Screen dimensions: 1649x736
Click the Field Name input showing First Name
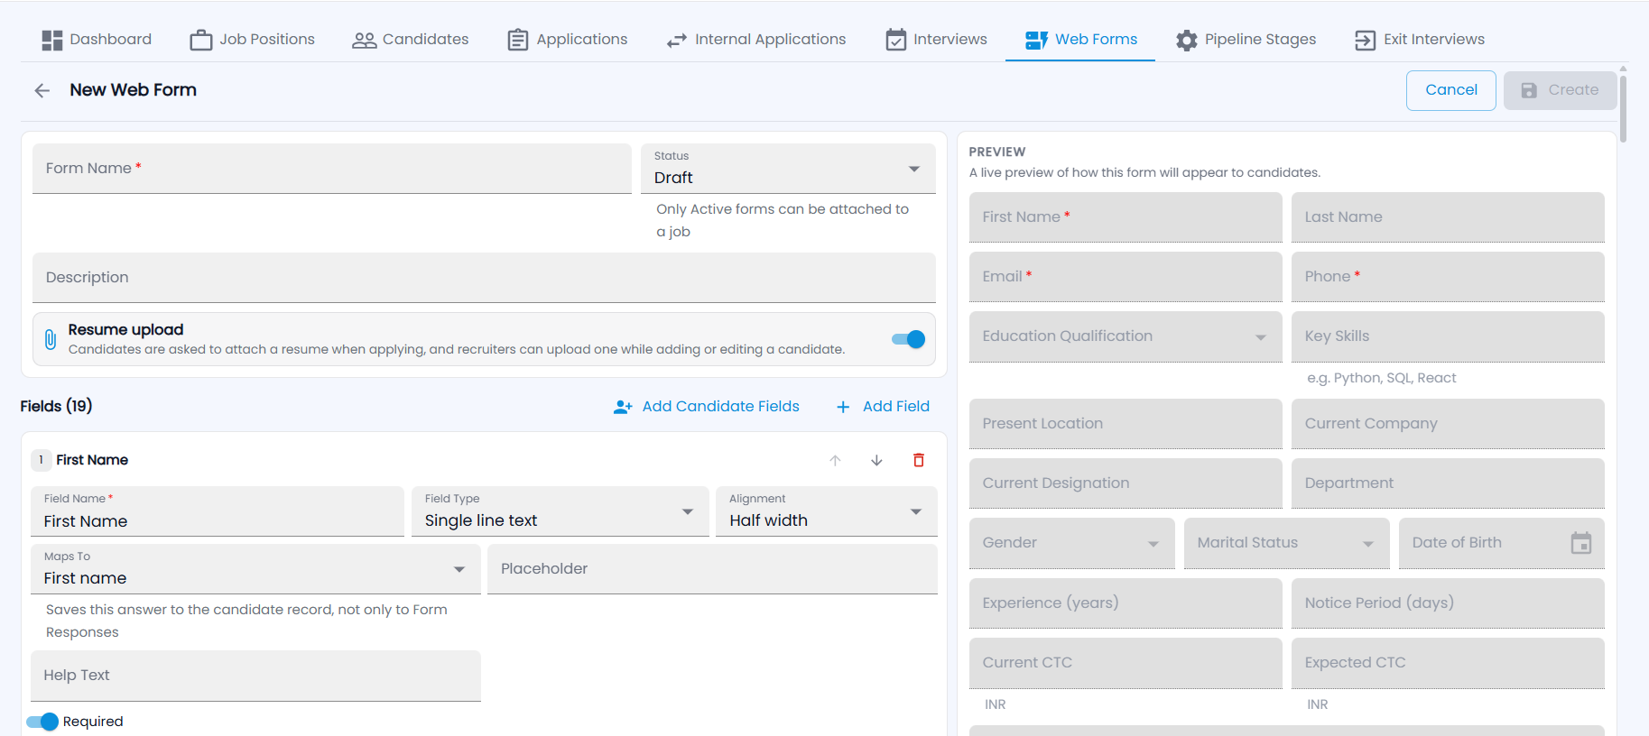[218, 511]
